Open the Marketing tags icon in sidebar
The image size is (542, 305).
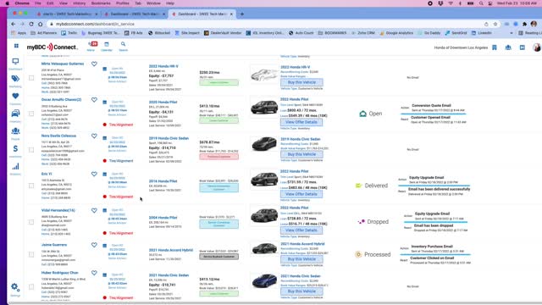click(15, 79)
